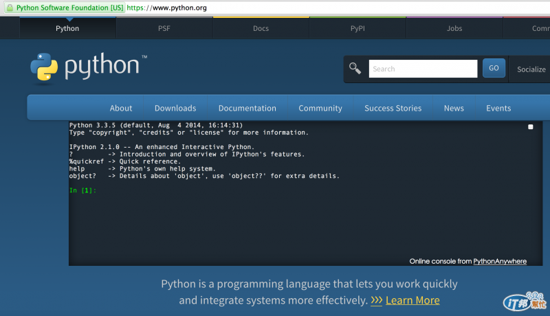Click the '%quickref -> Quick reference.' line
The height and width of the screenshot is (316, 550).
pos(125,161)
